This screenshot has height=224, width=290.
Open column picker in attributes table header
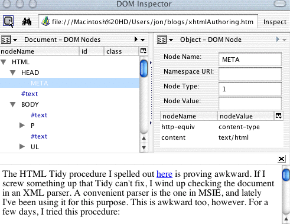pos(279,116)
